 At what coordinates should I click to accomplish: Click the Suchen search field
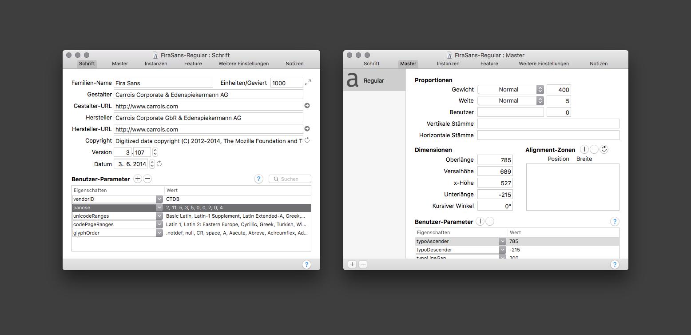[x=290, y=179]
